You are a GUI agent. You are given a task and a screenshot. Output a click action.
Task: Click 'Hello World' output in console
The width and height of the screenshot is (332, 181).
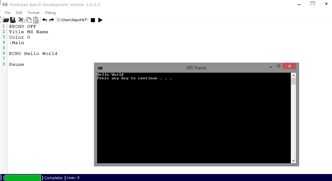point(110,75)
